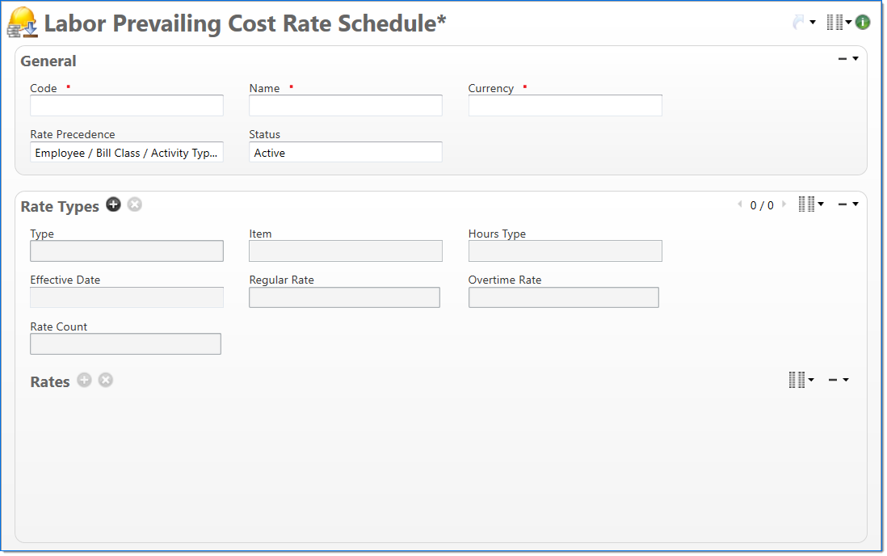Collapse the General section
The height and width of the screenshot is (556, 887).
(x=847, y=59)
